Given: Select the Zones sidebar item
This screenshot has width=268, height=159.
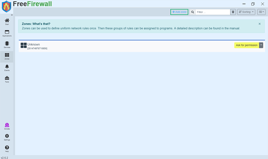Looking at the screenshot, I should coord(7,56).
